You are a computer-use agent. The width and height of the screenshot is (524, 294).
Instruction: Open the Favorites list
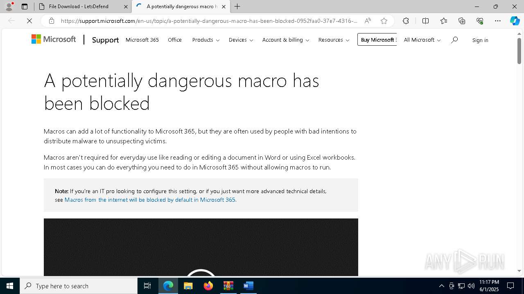[x=444, y=21]
